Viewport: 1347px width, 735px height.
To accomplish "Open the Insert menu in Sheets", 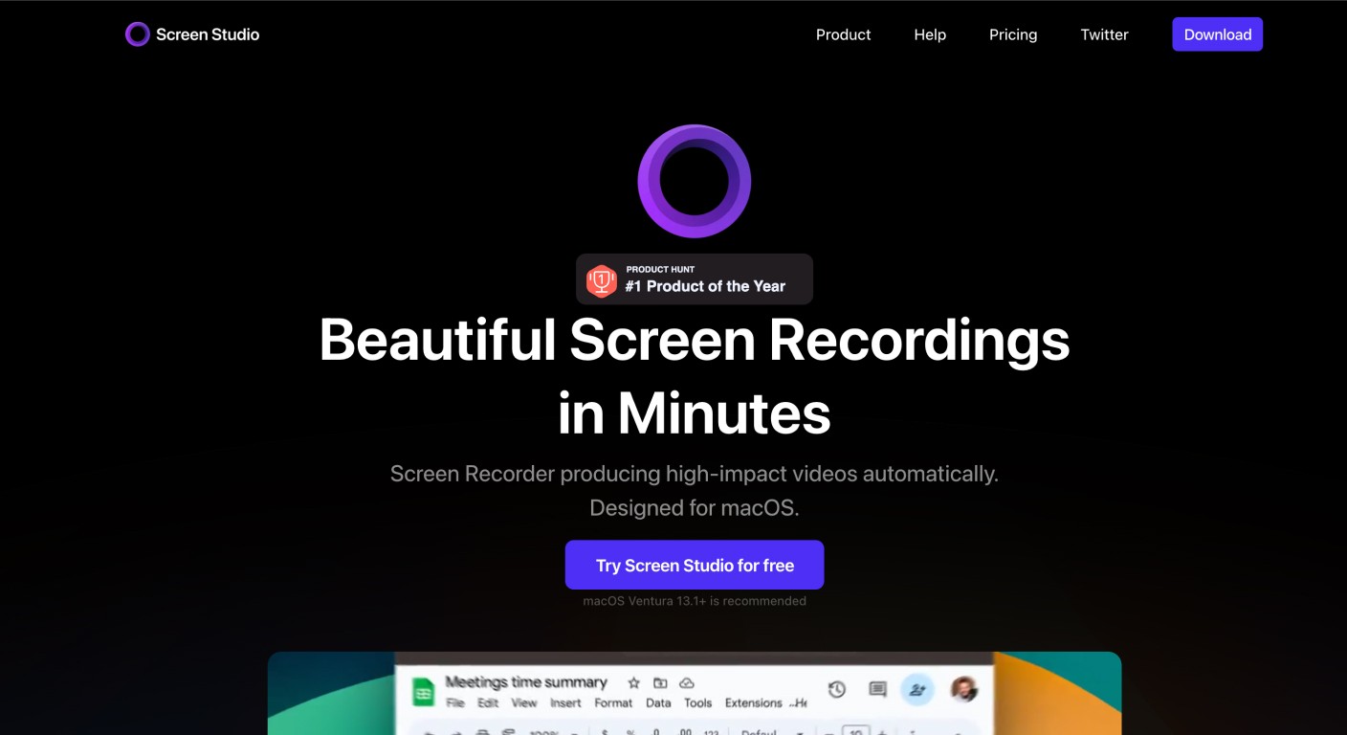I will click(565, 702).
